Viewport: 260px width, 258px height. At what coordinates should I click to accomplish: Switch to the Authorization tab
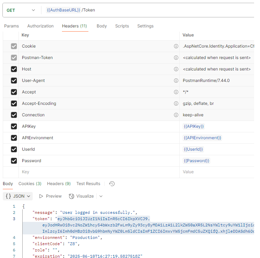[40, 26]
